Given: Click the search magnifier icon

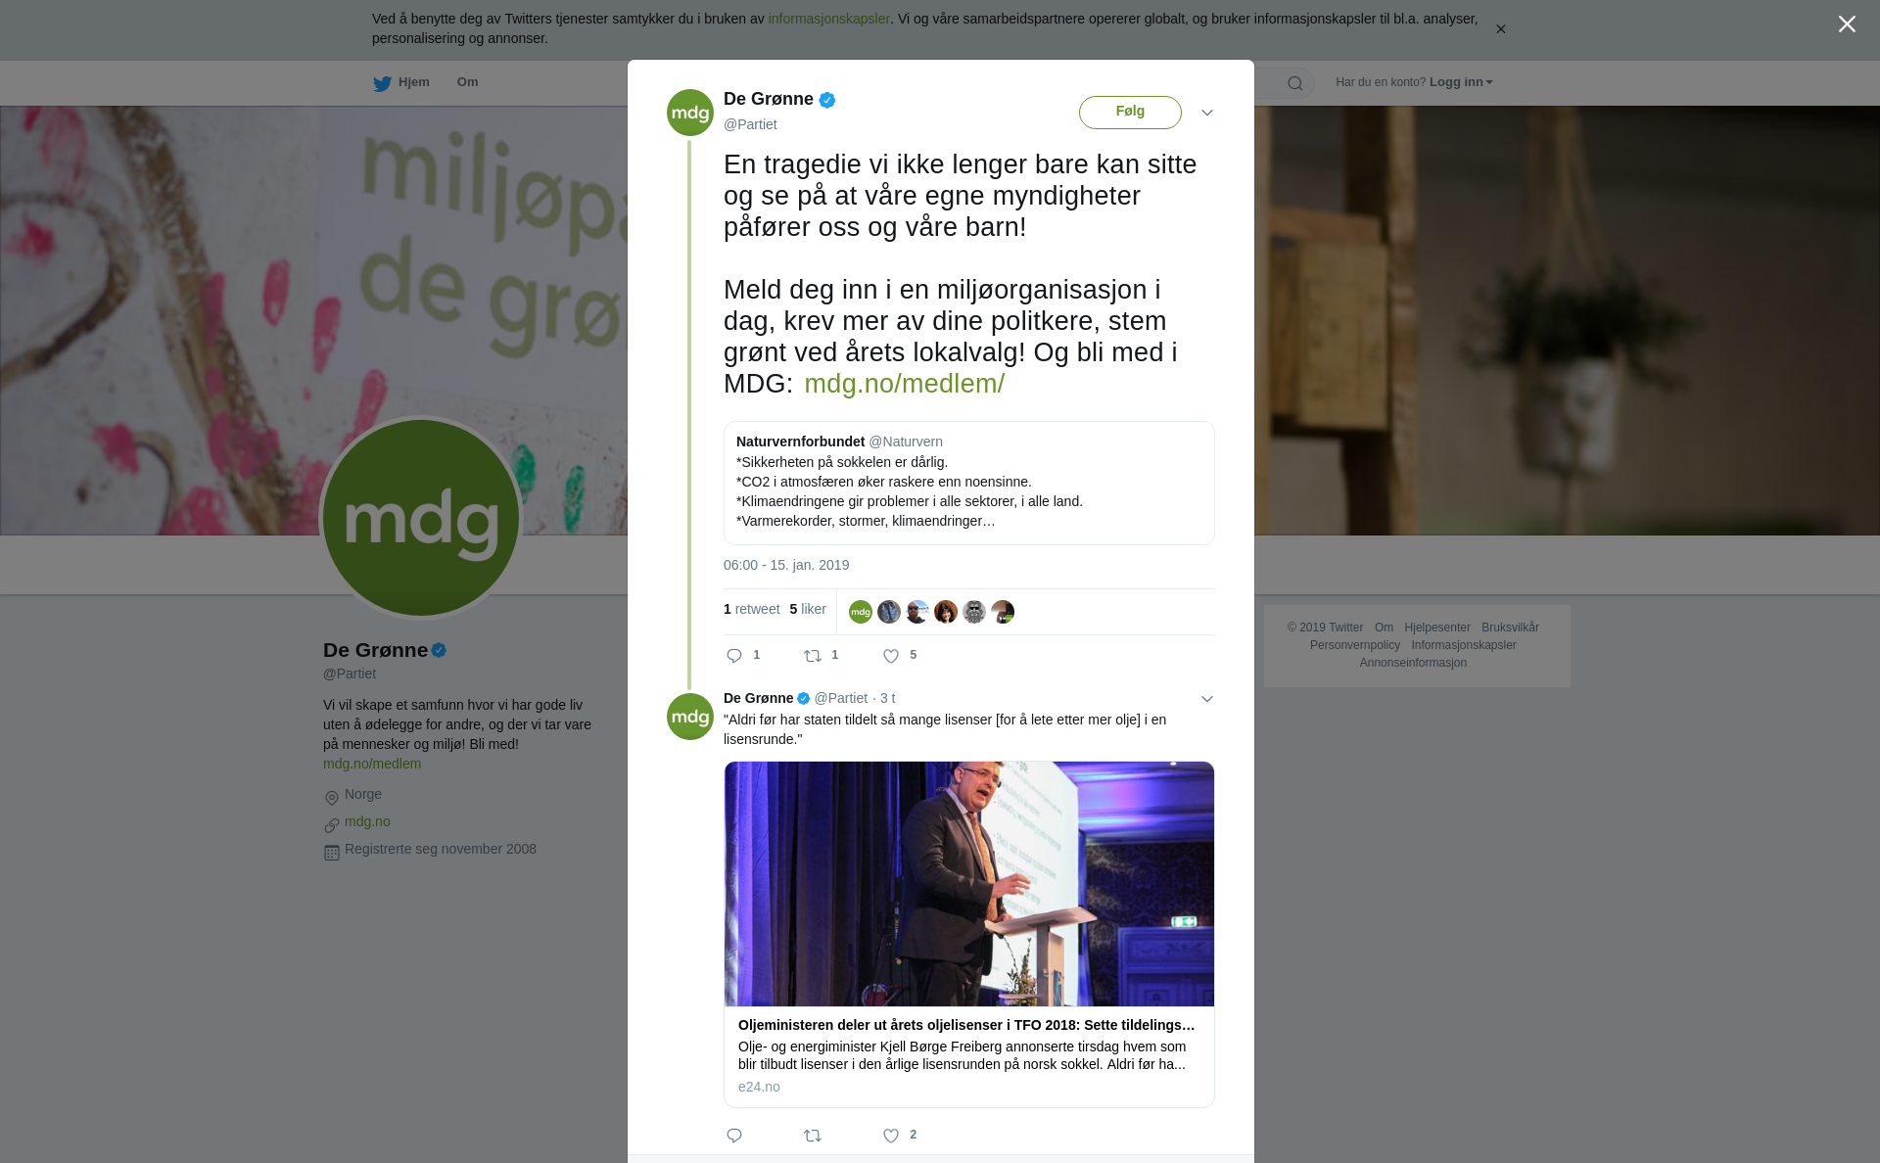Looking at the screenshot, I should [1295, 83].
